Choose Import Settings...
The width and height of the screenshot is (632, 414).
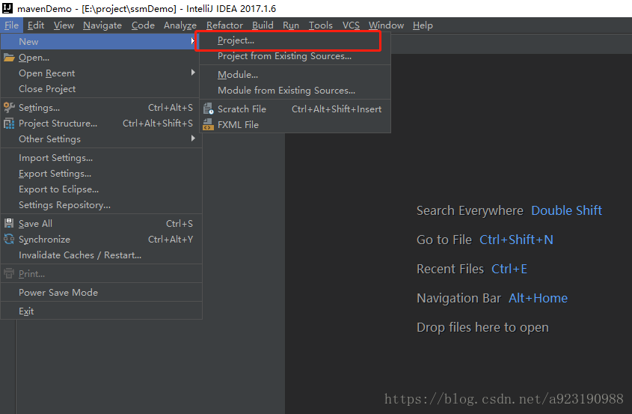point(101,158)
